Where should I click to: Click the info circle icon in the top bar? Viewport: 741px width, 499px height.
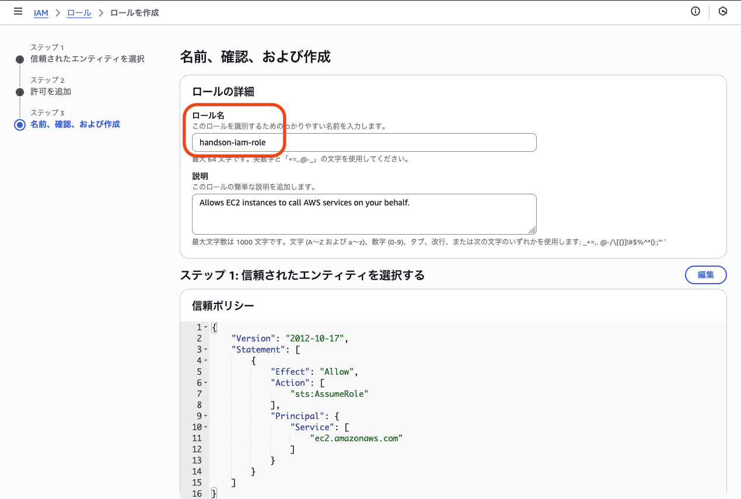pos(695,12)
